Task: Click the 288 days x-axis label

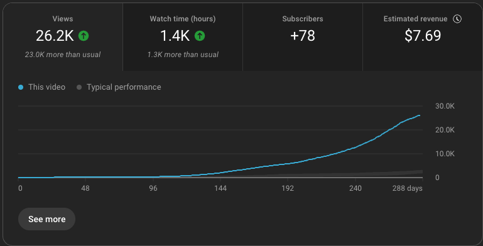Action: pos(407,188)
